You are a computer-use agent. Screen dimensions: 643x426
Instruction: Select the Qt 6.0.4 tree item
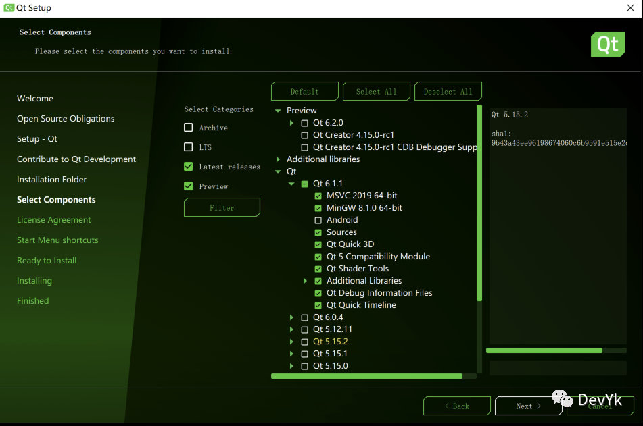pyautogui.click(x=328, y=317)
